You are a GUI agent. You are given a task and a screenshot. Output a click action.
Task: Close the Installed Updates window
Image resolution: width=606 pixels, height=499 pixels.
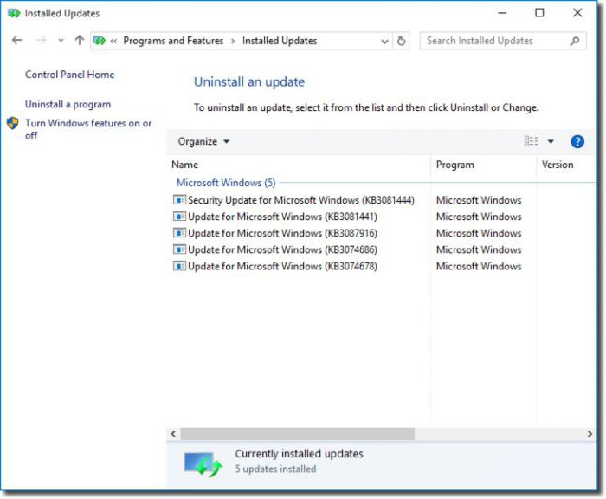click(x=577, y=13)
